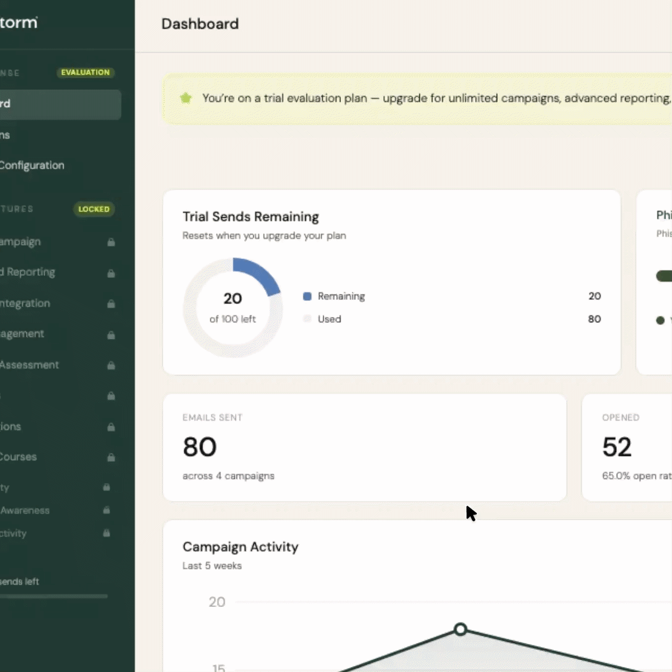Click the "Last 5 weeks" subtitle
This screenshot has width=672, height=672.
tap(212, 565)
